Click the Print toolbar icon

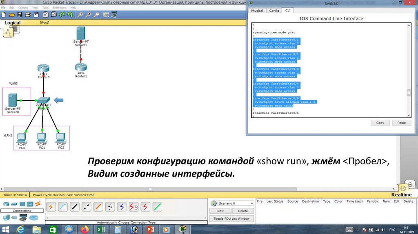pos(28,15)
